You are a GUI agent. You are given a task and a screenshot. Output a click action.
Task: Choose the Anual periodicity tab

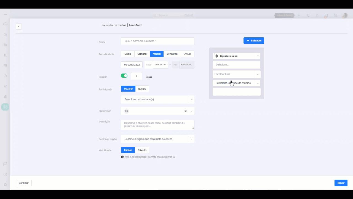188,54
